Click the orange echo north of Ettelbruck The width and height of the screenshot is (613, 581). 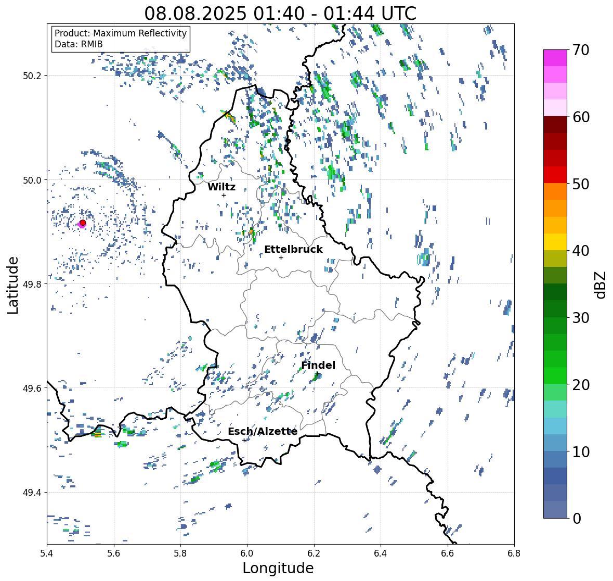click(x=251, y=232)
